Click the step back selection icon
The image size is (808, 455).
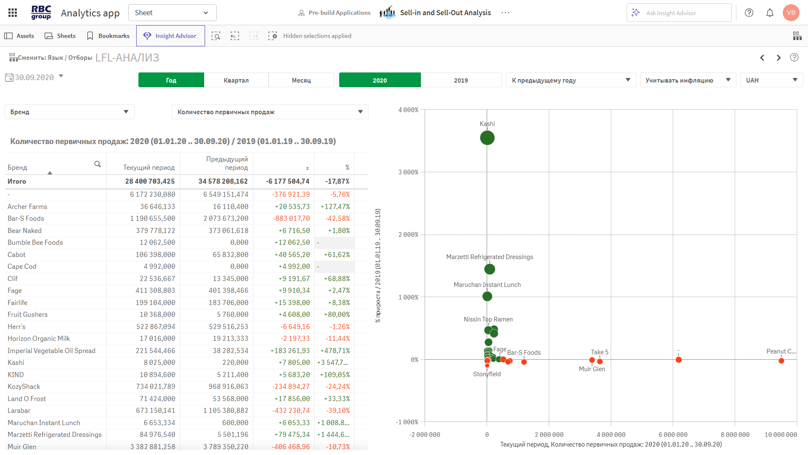pyautogui.click(x=235, y=36)
